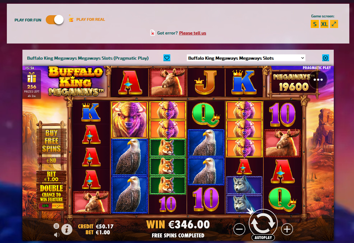Add game to favorites heart icon
This screenshot has width=354, height=243.
pyautogui.click(x=167, y=58)
